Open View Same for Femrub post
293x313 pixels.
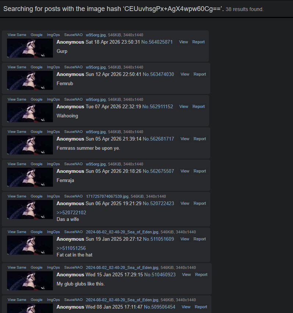click(17, 67)
